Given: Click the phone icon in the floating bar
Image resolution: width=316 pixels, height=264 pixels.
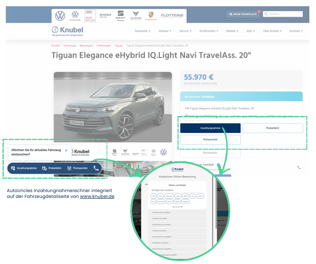Looking at the screenshot, I should [x=96, y=168].
